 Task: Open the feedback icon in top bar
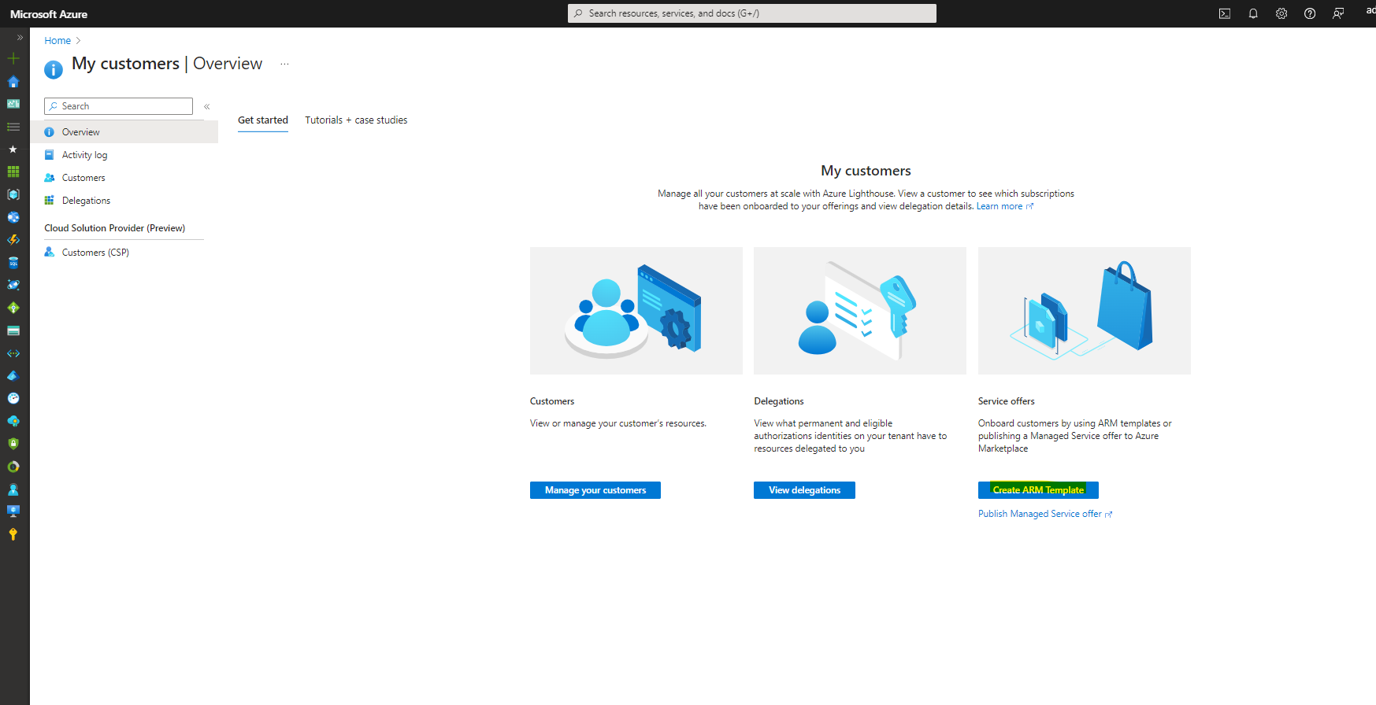[1338, 13]
